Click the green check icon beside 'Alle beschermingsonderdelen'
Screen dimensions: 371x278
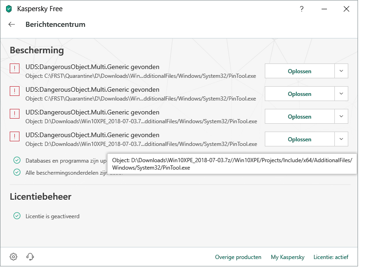[17, 172]
